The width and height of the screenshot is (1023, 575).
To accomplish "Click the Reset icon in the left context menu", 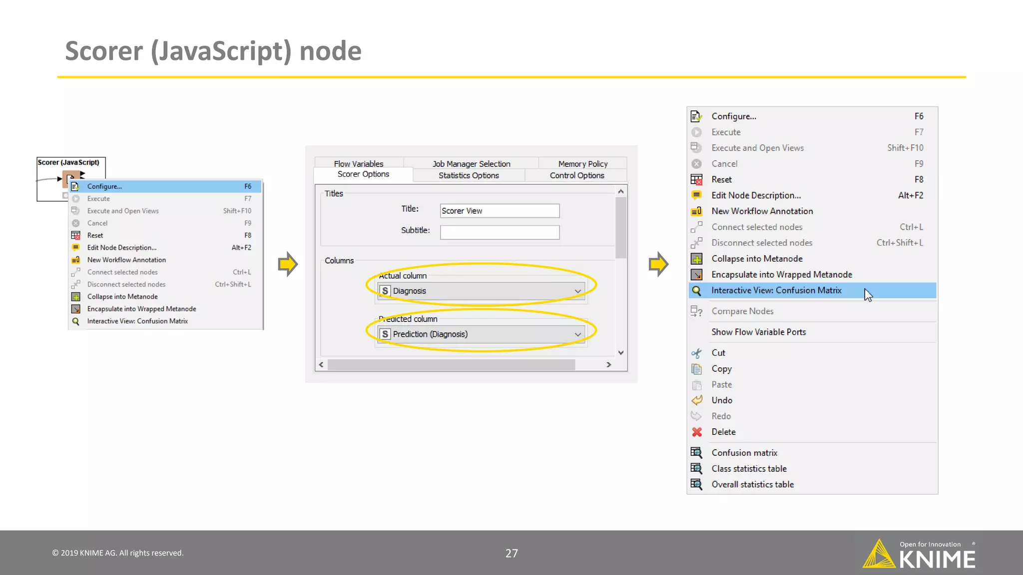I will pyautogui.click(x=75, y=235).
